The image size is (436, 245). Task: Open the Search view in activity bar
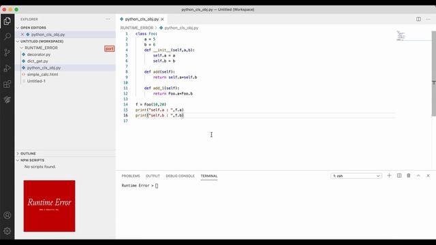pyautogui.click(x=7, y=36)
